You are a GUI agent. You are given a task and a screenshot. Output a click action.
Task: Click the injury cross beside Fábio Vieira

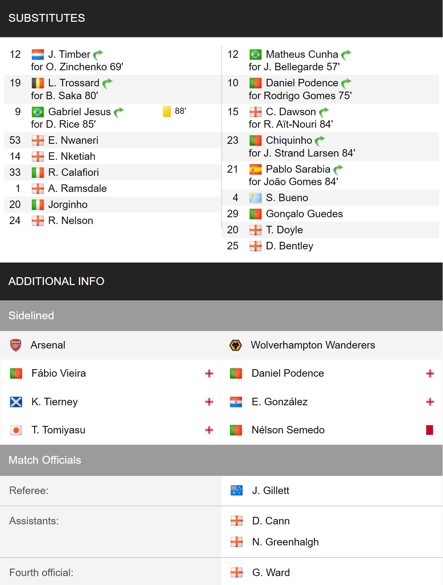(209, 373)
